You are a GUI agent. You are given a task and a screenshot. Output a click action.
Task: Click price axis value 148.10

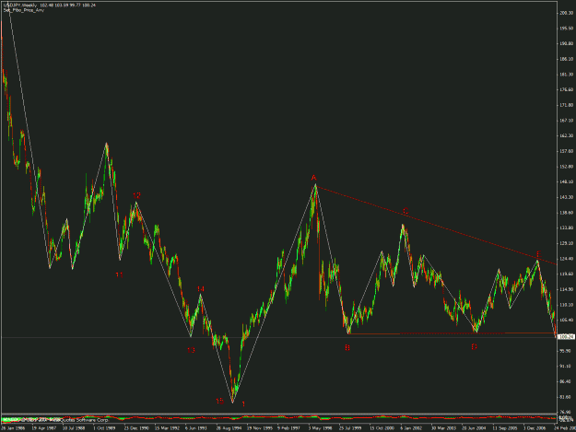point(566,182)
